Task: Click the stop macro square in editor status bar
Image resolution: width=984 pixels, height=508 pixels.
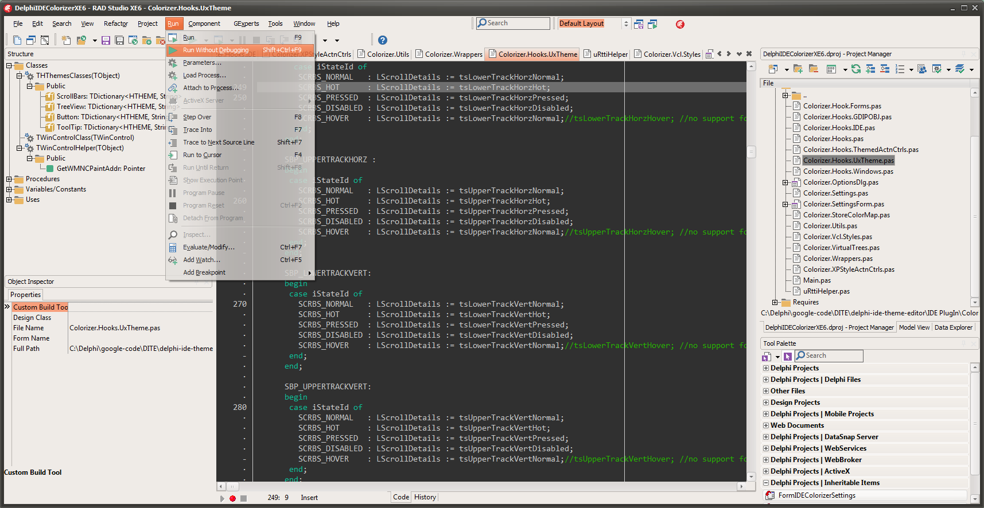Action: click(x=243, y=498)
